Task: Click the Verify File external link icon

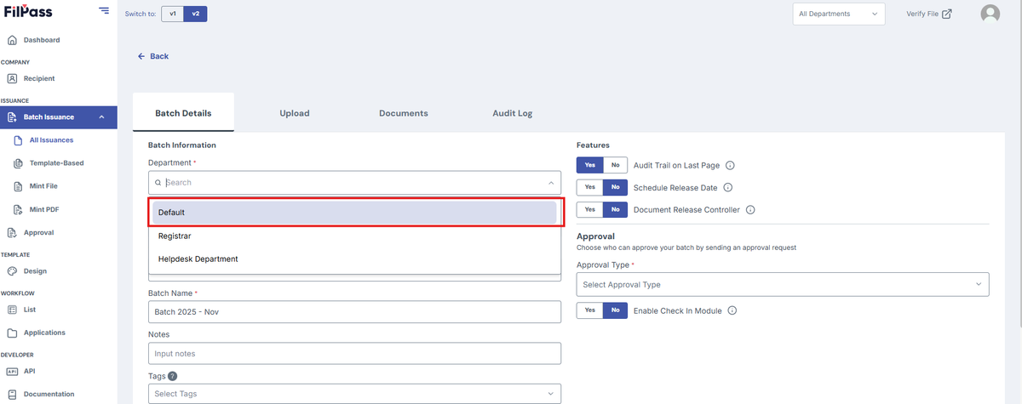Action: (x=947, y=14)
